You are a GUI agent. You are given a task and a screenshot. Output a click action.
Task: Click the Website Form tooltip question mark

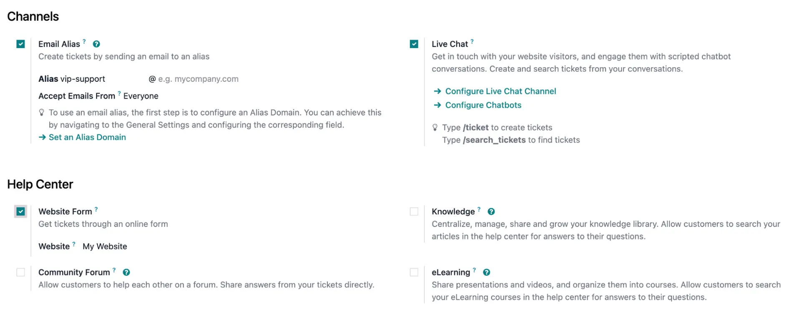[x=96, y=209]
